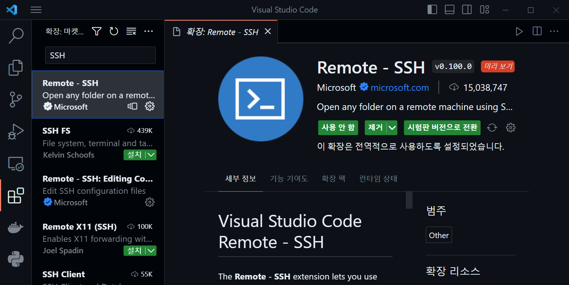The image size is (569, 285).
Task: Open the Search view in activity bar
Action: click(x=16, y=35)
